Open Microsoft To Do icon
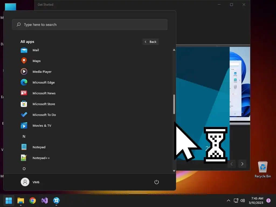Viewport: 276px width, 207px height. [24, 115]
